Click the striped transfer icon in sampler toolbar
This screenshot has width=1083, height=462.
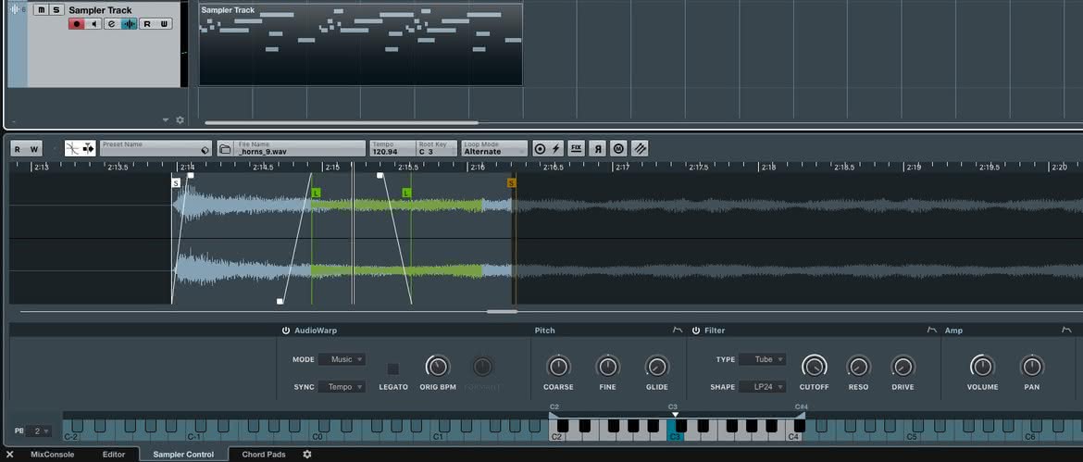tap(640, 148)
